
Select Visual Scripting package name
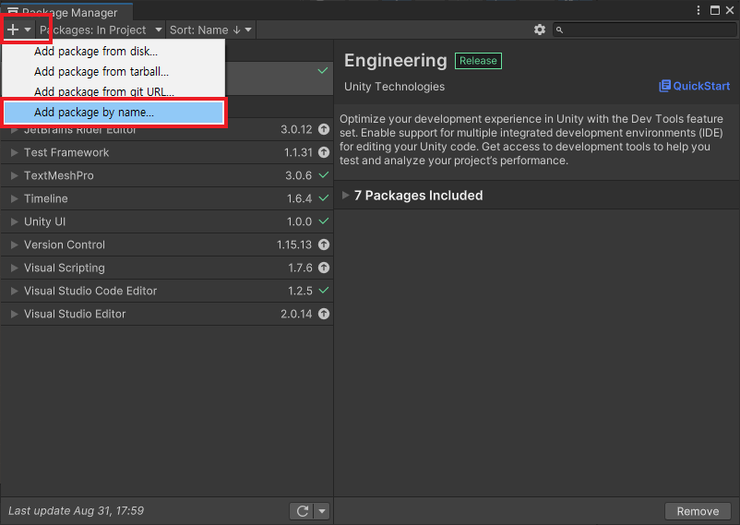click(65, 268)
